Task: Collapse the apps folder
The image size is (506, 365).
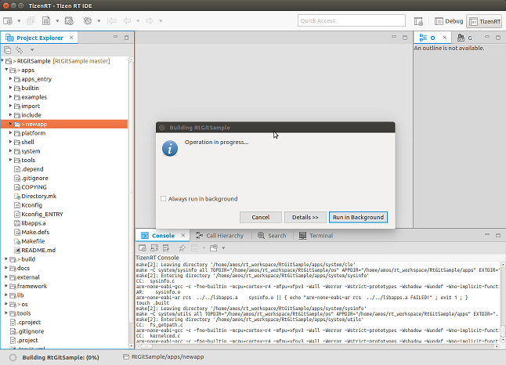Action: tap(6, 70)
